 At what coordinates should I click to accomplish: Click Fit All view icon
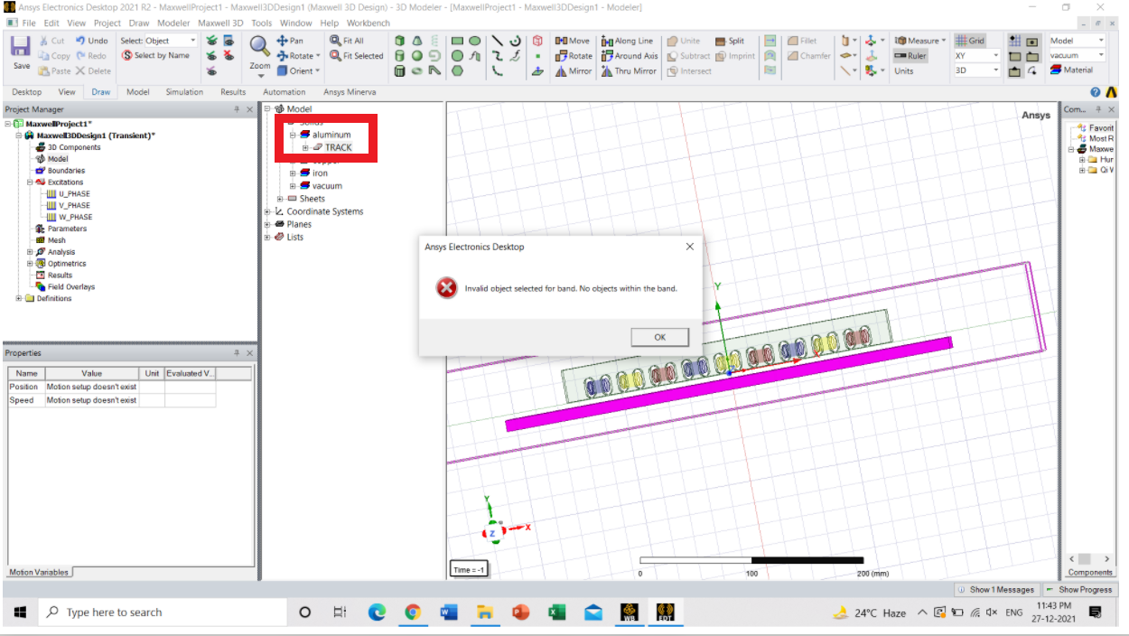coord(347,41)
